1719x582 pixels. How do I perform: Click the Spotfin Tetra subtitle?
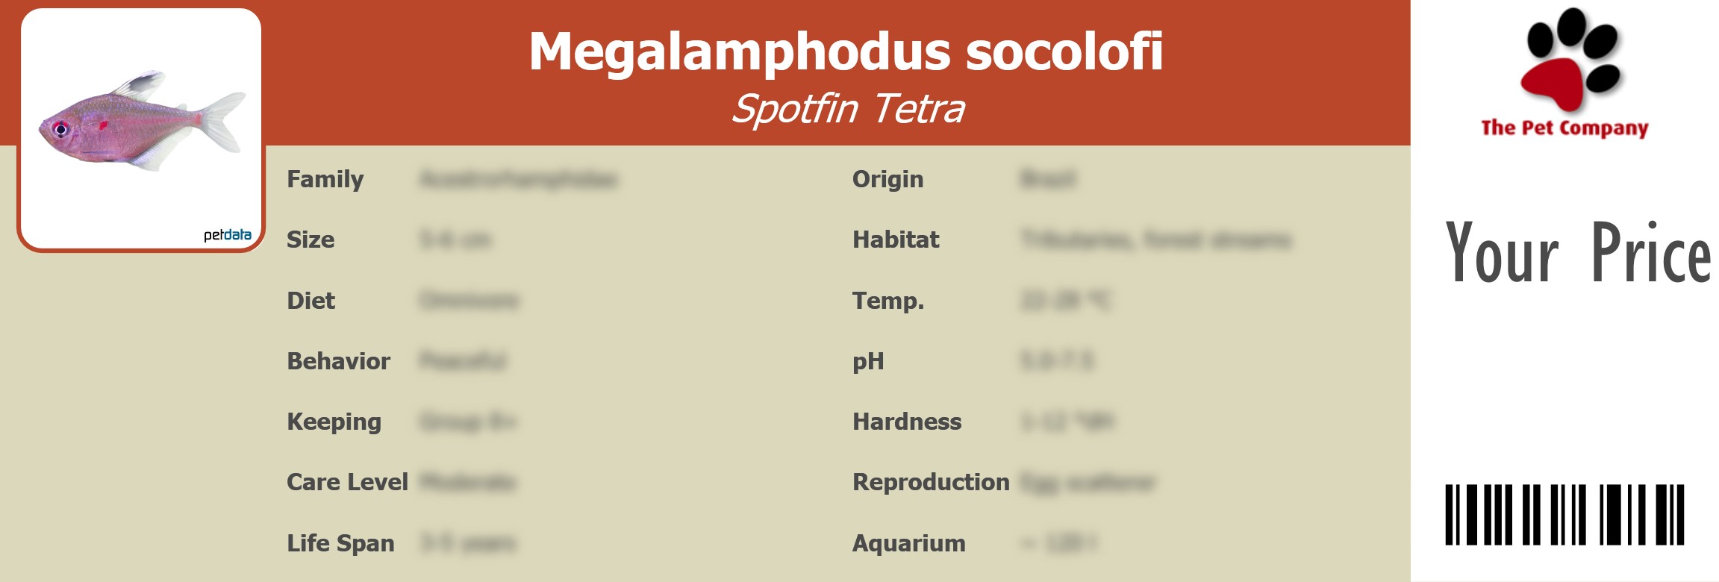coord(847,109)
